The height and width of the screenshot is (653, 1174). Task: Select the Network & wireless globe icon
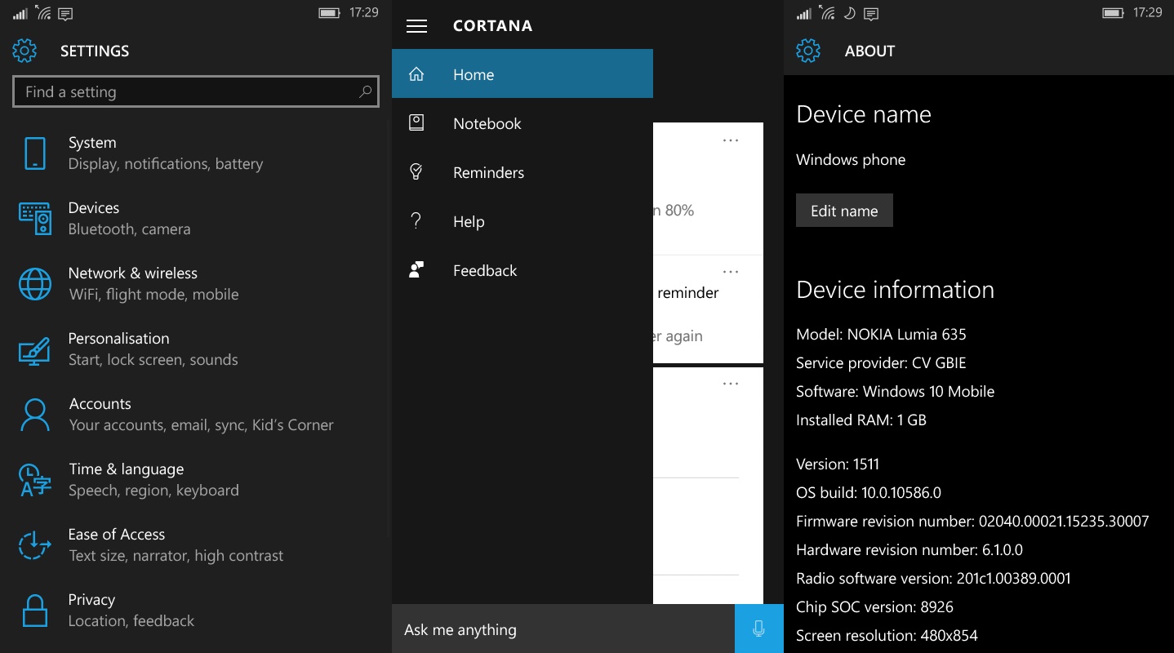(35, 284)
